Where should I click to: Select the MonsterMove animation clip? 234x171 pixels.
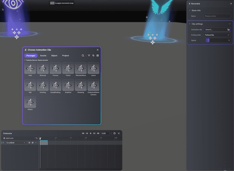click(81, 68)
